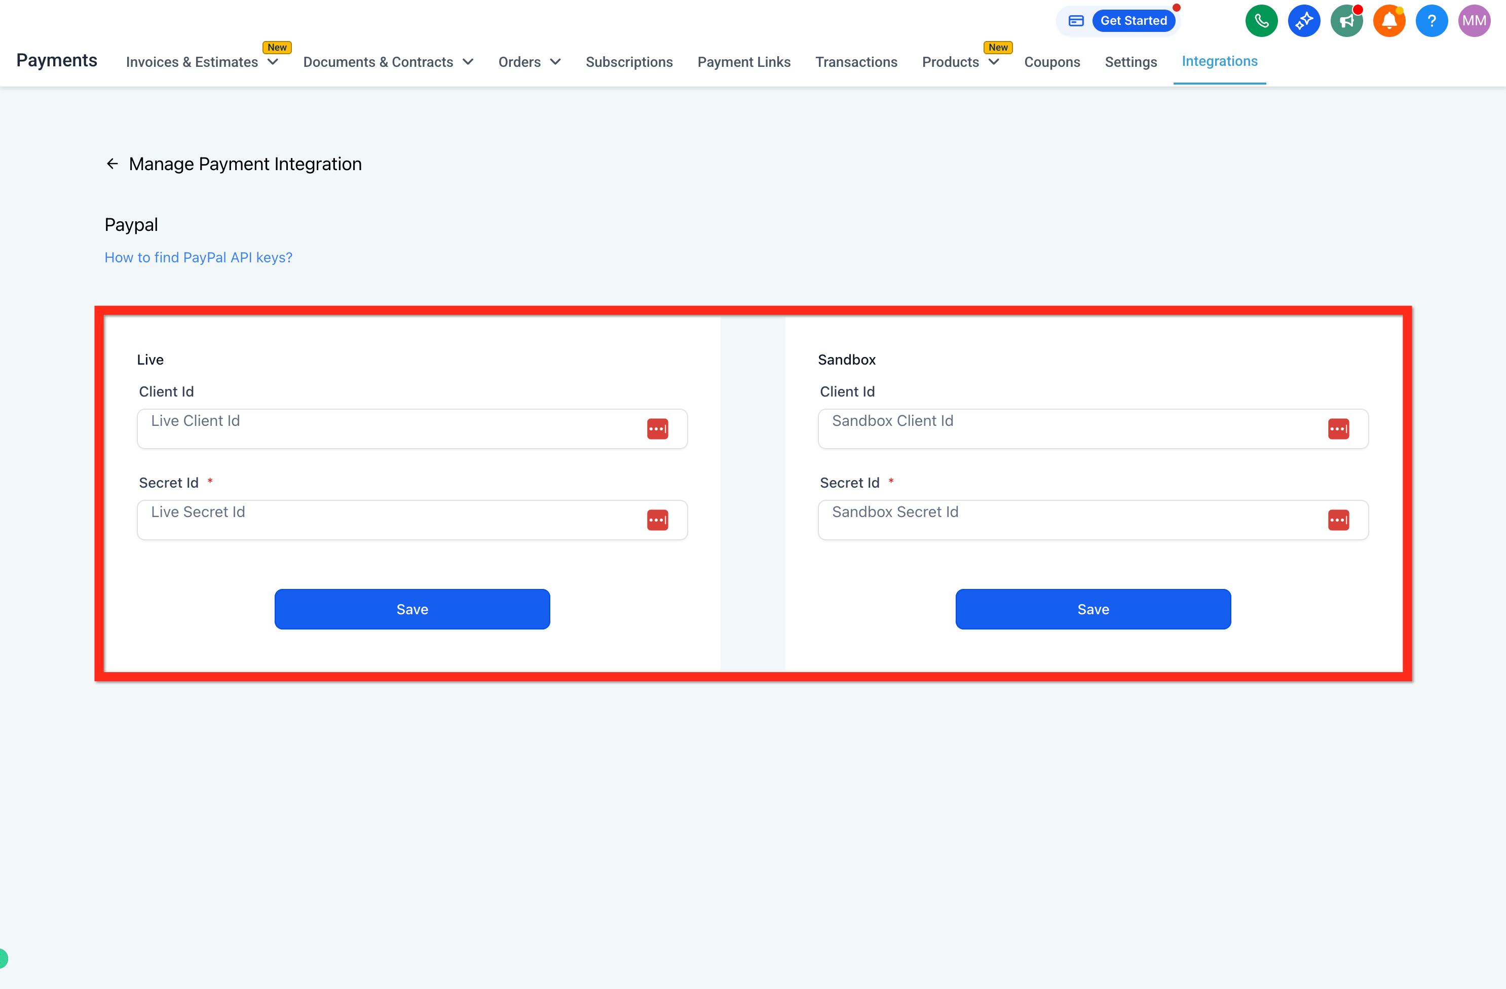
Task: Click the Paypal heading text
Action: pyautogui.click(x=131, y=225)
